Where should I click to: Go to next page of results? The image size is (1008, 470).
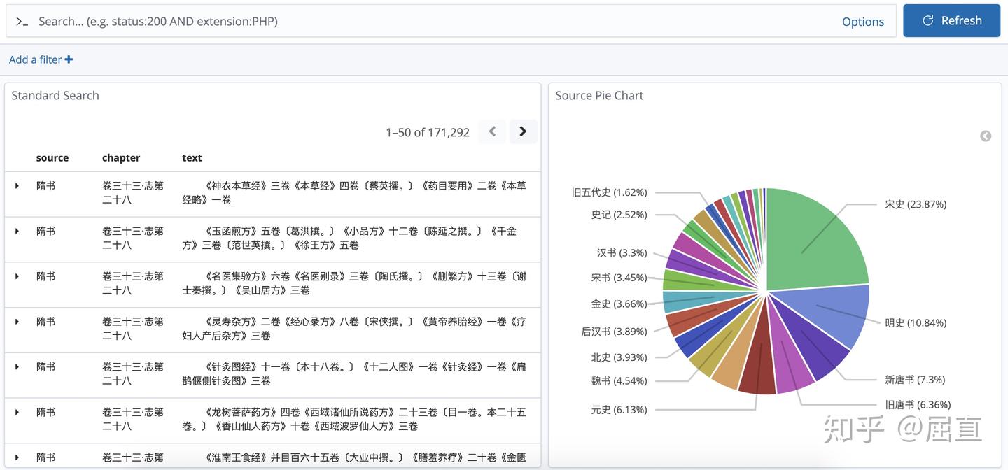click(x=523, y=131)
